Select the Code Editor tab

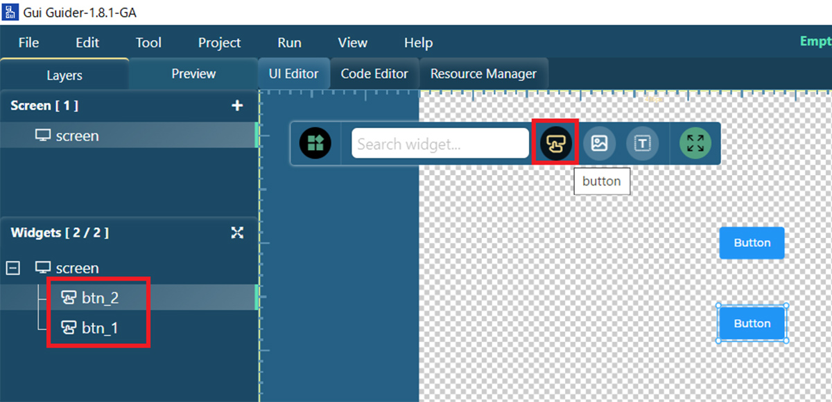point(374,74)
